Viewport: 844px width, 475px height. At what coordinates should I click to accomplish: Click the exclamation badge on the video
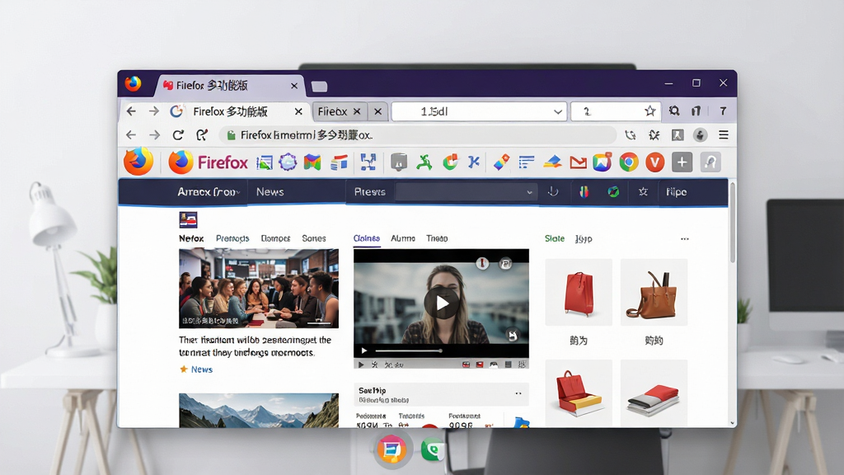point(482,263)
